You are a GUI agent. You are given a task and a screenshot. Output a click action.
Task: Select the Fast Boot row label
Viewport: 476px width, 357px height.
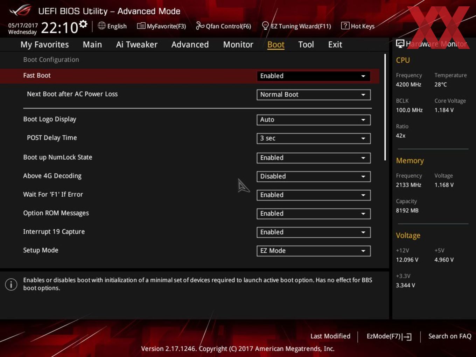(x=37, y=75)
